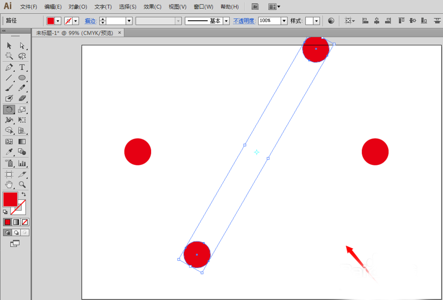Click Vertical Align Top icon

401,21
